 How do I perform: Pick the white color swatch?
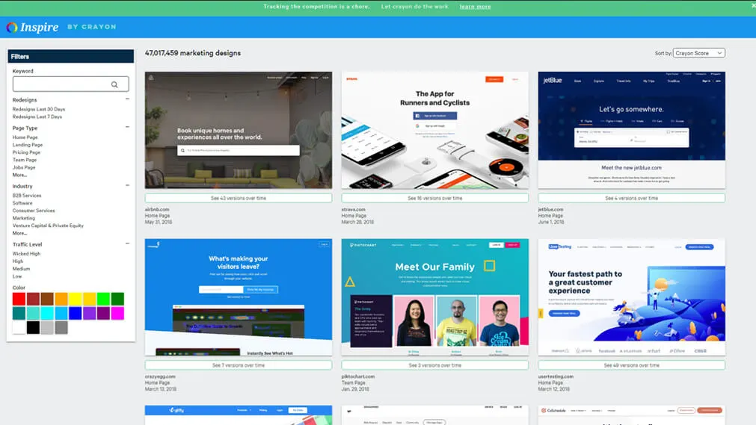click(x=19, y=328)
